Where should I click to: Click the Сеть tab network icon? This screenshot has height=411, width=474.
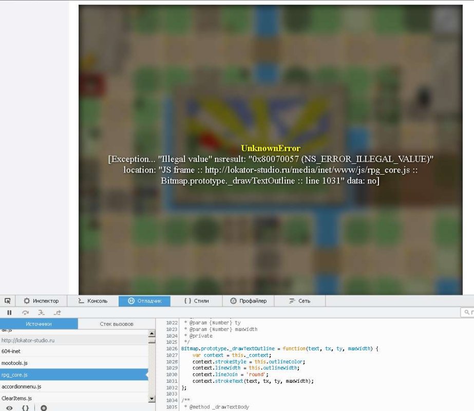(x=292, y=301)
